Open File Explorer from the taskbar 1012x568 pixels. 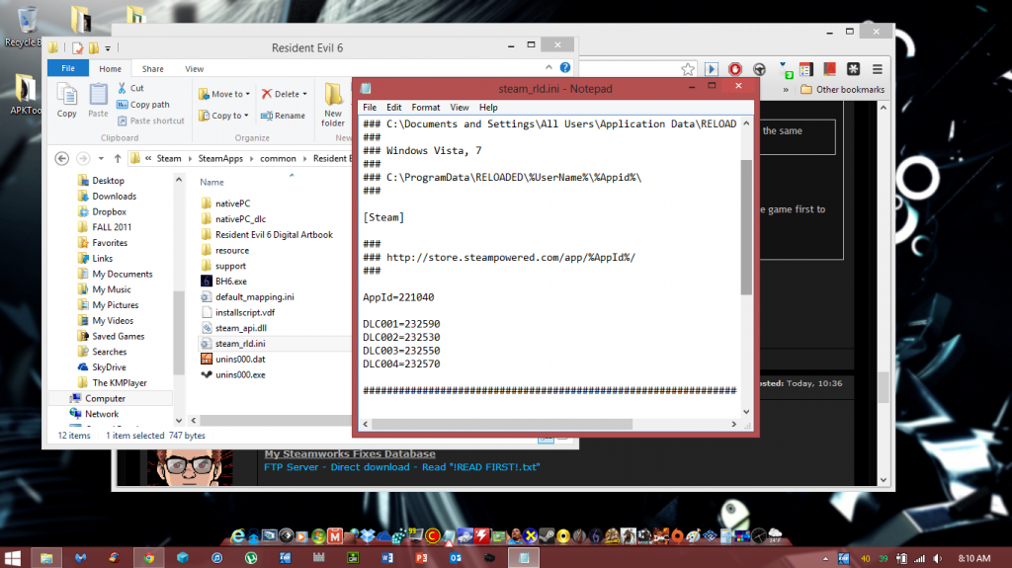coord(46,558)
